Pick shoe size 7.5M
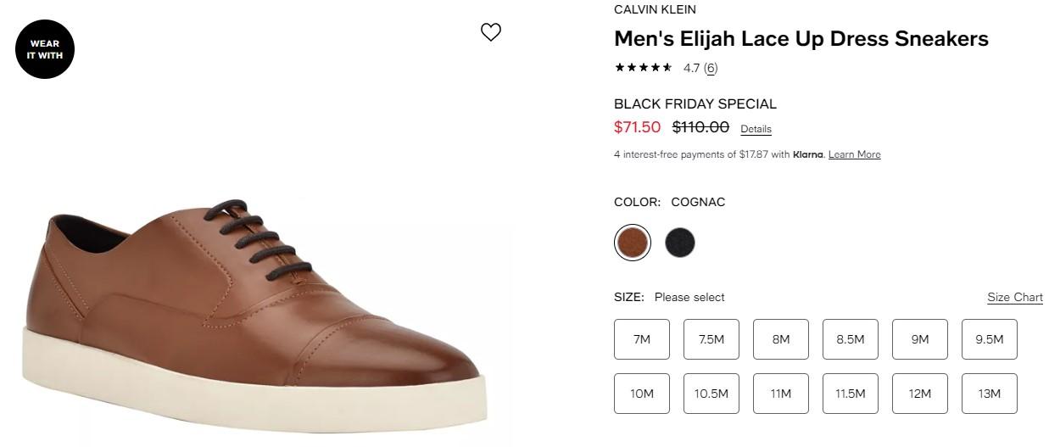Viewport: 1049px width, 447px height. point(711,339)
